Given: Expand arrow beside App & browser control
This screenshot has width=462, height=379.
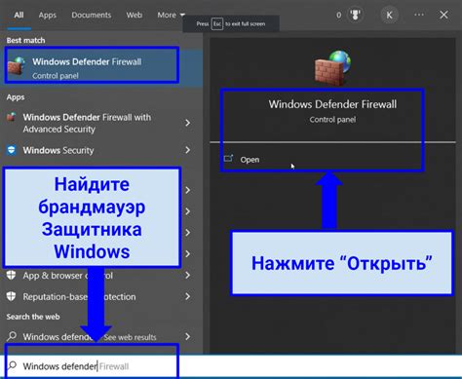Looking at the screenshot, I should coord(187,276).
